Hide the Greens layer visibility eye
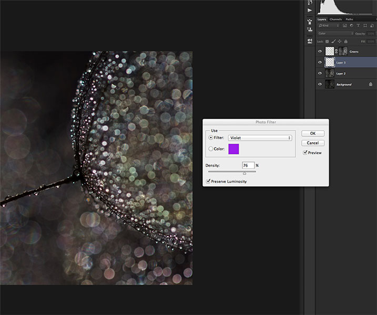 pos(320,51)
